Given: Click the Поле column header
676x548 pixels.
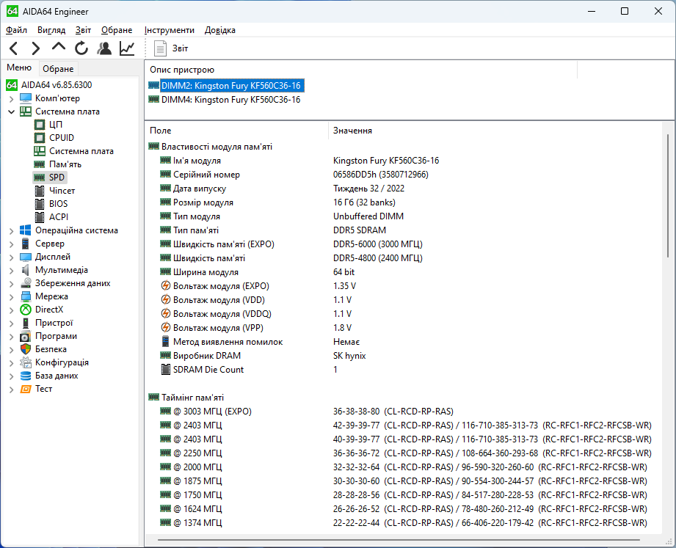Looking at the screenshot, I should tap(237, 131).
